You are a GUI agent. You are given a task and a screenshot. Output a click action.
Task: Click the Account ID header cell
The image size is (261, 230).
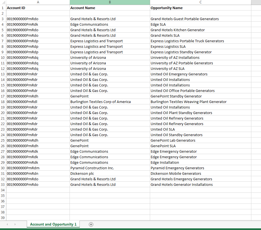[38, 8]
